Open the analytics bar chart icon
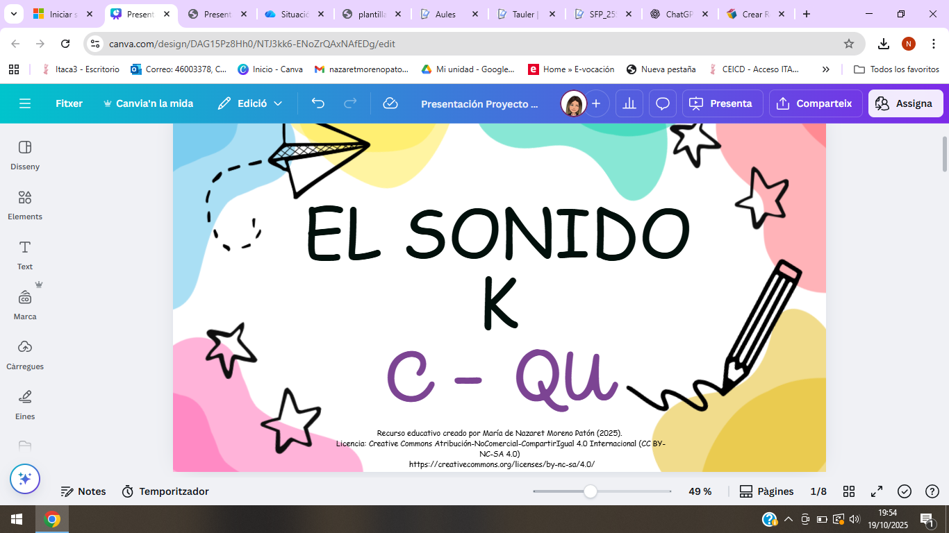Image resolution: width=949 pixels, height=533 pixels. click(x=629, y=103)
